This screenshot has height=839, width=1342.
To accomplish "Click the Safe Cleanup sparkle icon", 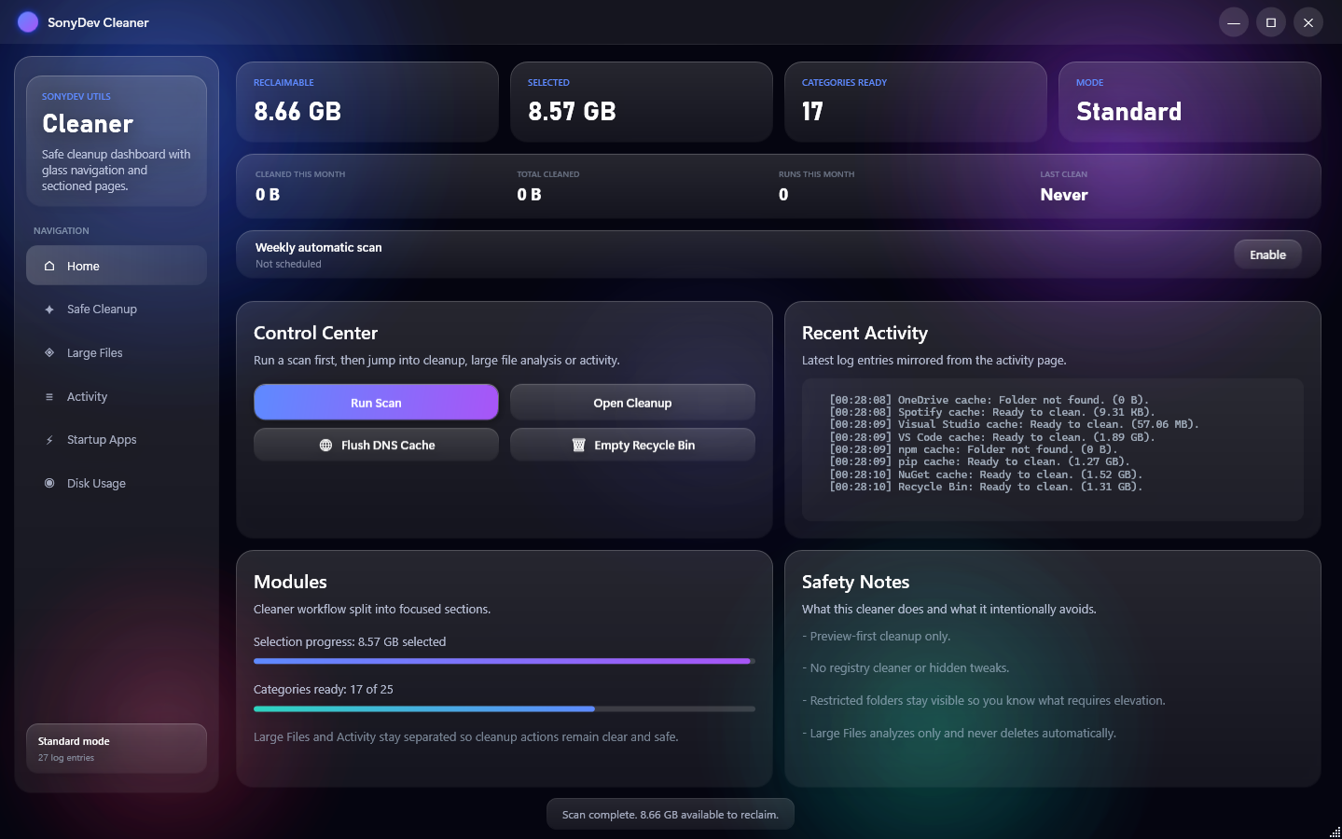I will pyautogui.click(x=49, y=309).
